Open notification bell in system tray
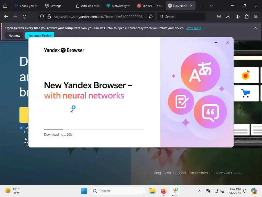The height and width of the screenshot is (197, 262). pos(245,191)
